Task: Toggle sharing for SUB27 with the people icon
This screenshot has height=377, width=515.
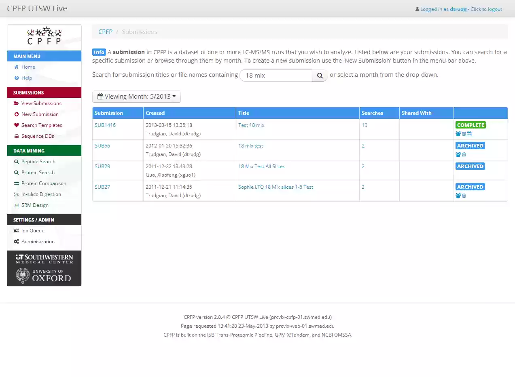Action: pos(458,196)
